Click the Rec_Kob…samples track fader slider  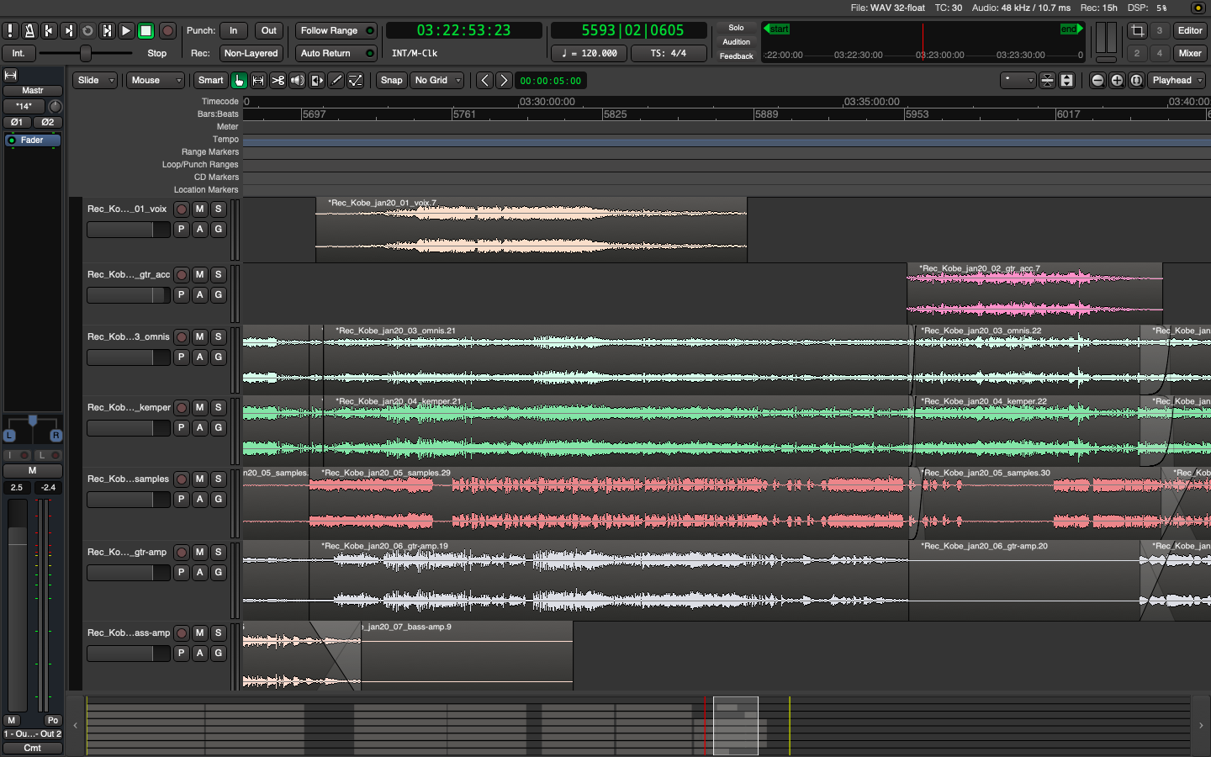coord(129,500)
